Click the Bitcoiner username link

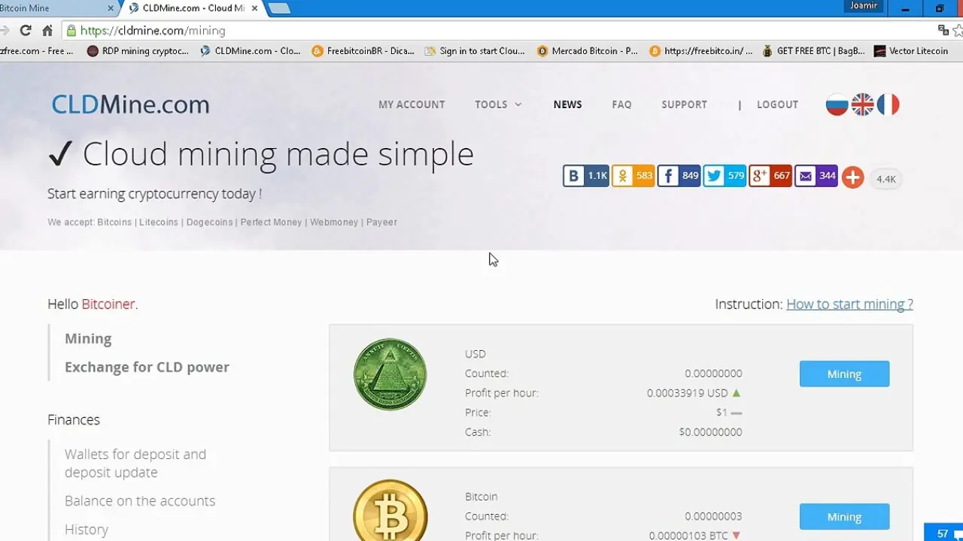[x=108, y=304]
